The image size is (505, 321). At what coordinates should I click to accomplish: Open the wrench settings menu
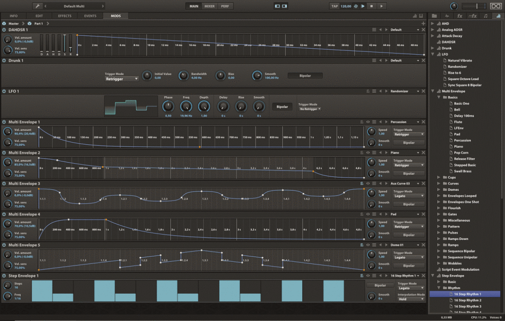tap(38, 6)
